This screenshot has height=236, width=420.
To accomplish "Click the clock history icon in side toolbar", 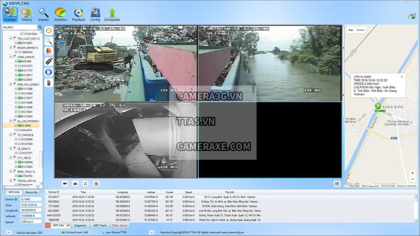I will click(49, 30).
